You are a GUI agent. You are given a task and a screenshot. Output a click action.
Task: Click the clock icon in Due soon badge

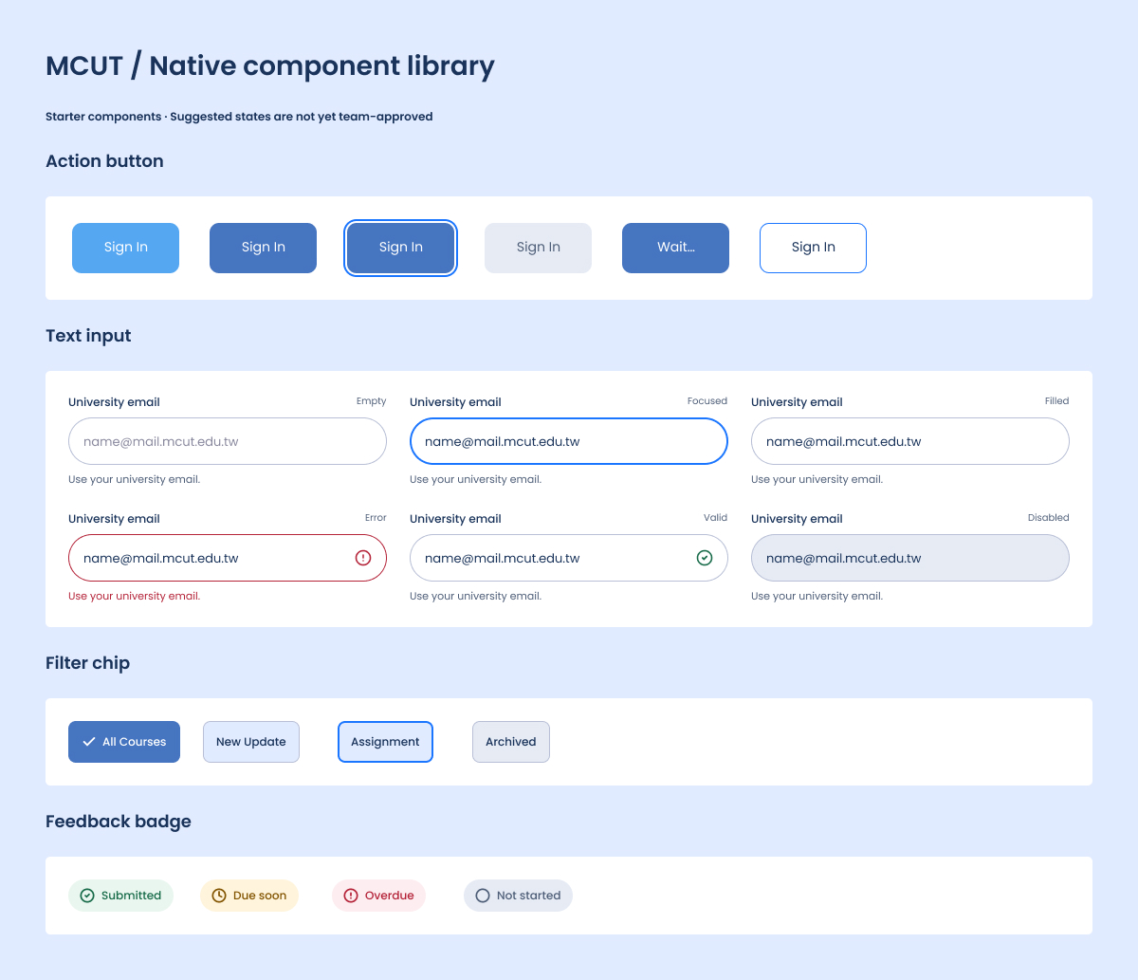(219, 896)
